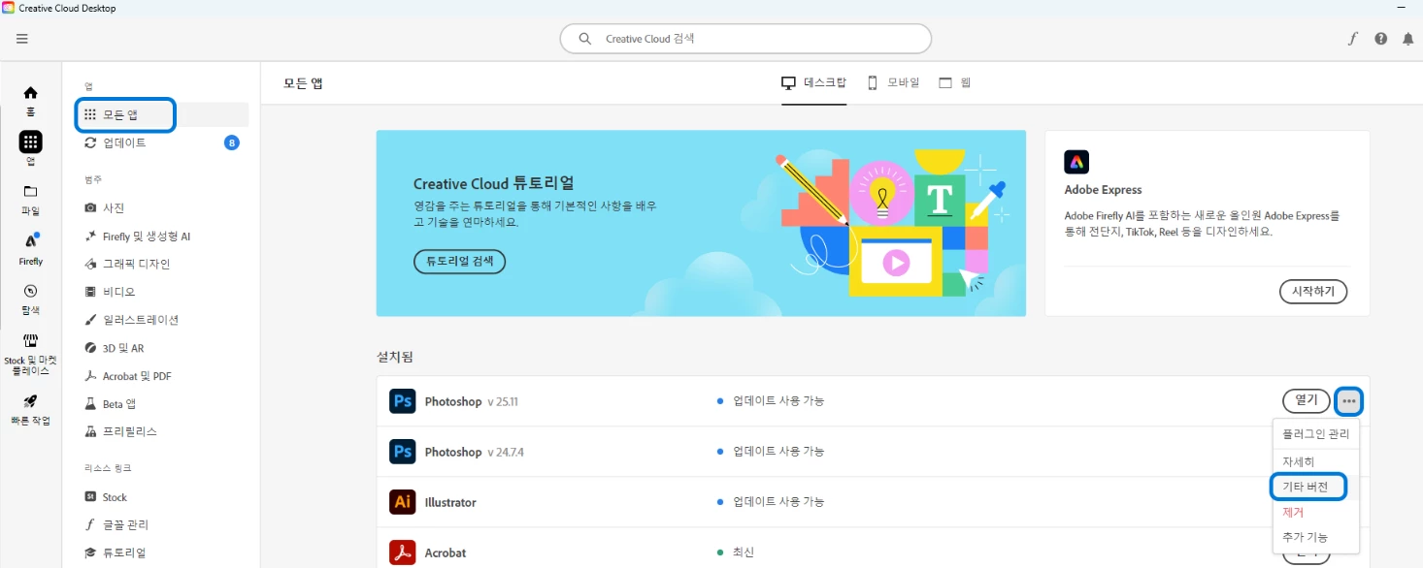The height and width of the screenshot is (568, 1423).
Task: Open the help question mark icon
Action: click(x=1381, y=39)
